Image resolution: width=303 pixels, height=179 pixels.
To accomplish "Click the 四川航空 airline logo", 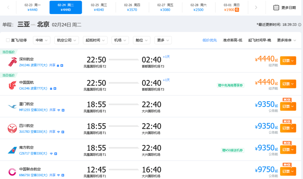I will point(12,128).
